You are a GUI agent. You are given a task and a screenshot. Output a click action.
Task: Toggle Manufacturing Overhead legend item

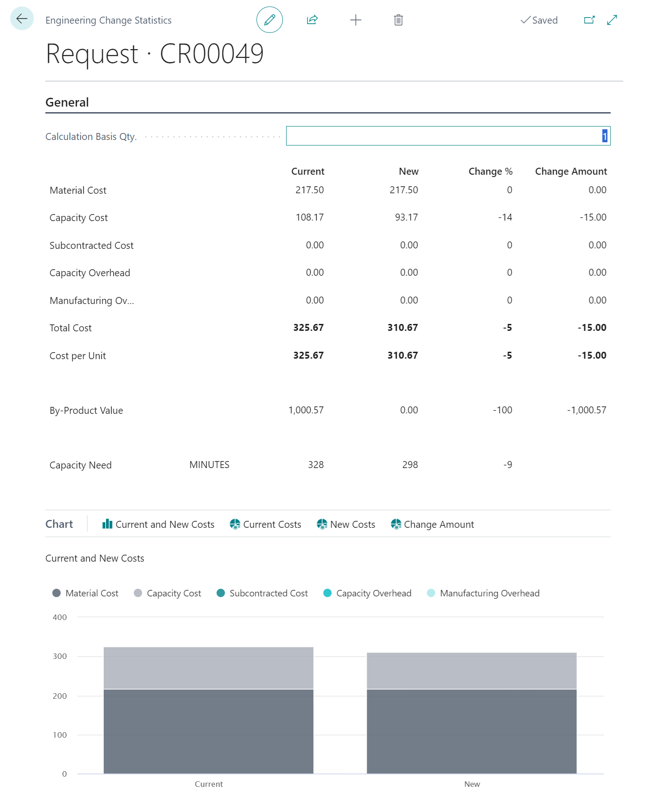[x=483, y=593]
